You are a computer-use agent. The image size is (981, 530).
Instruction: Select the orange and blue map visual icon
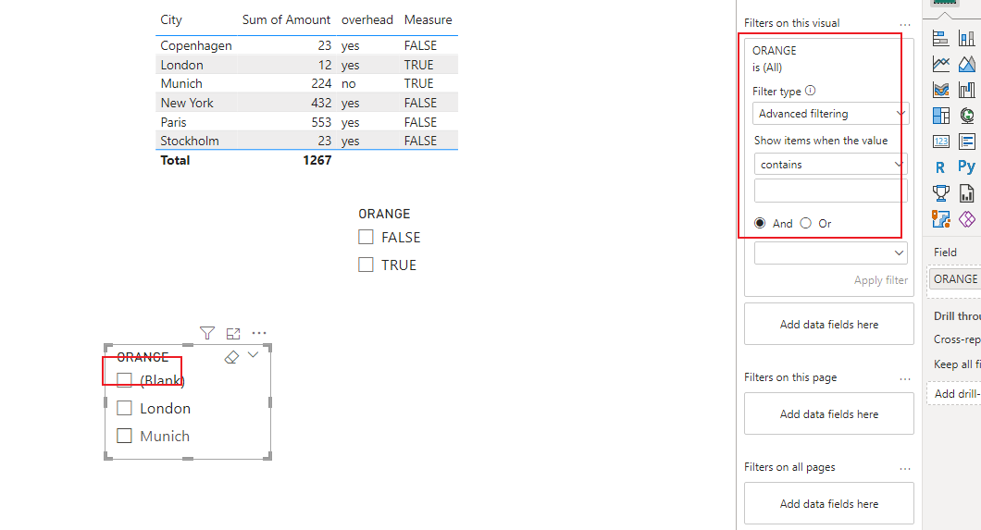940,218
